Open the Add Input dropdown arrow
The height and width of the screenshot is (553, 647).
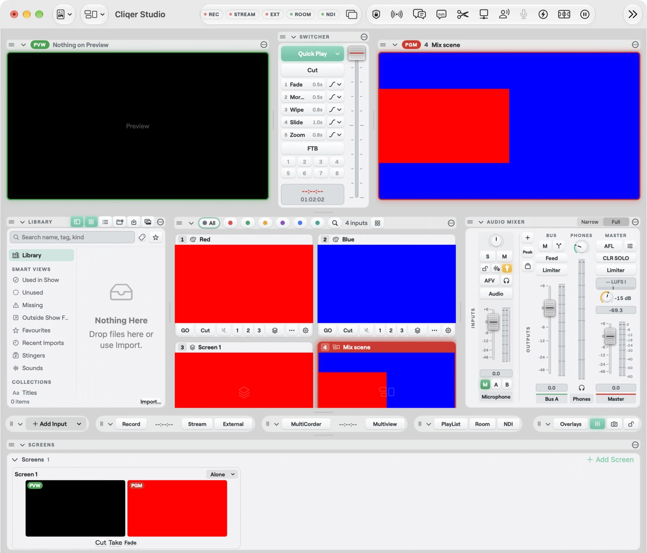coord(79,424)
